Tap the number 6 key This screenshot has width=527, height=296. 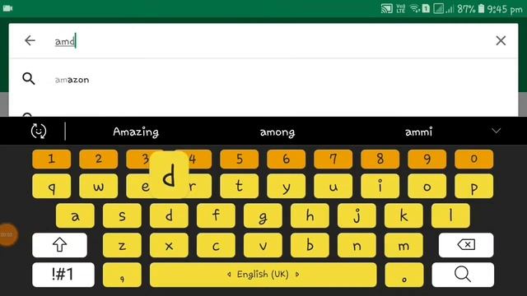coord(286,159)
